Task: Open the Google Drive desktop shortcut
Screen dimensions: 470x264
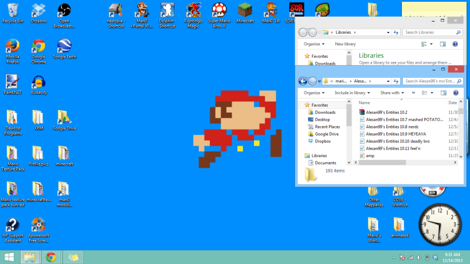Action: (x=64, y=120)
